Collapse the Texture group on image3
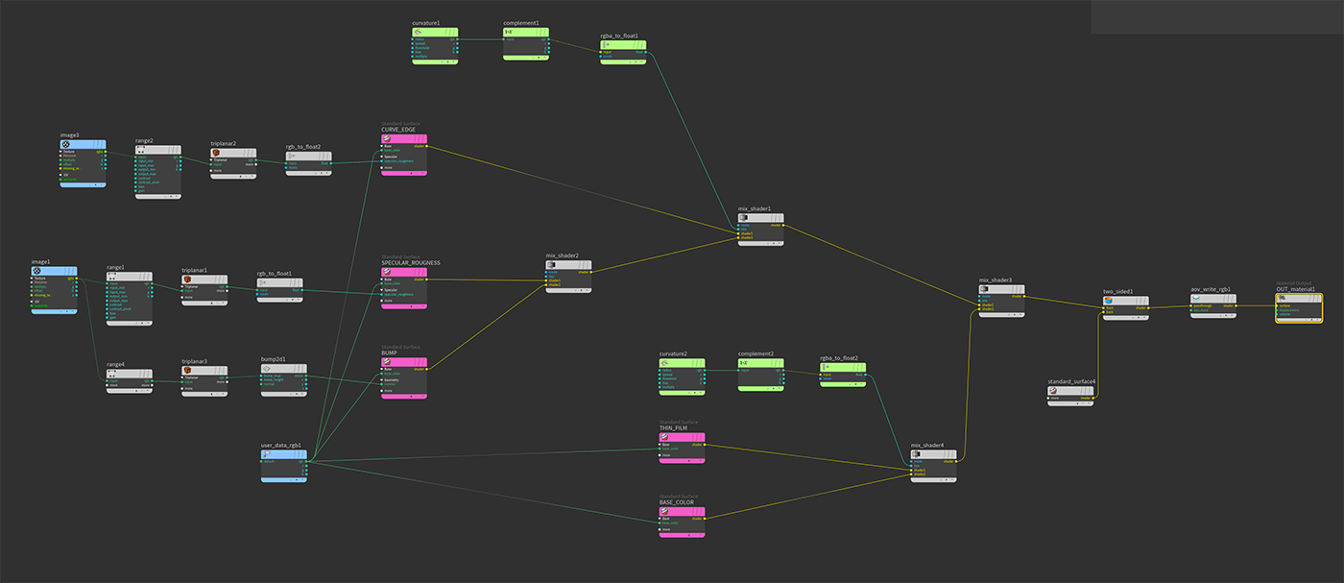The height and width of the screenshot is (583, 1344). tap(61, 152)
